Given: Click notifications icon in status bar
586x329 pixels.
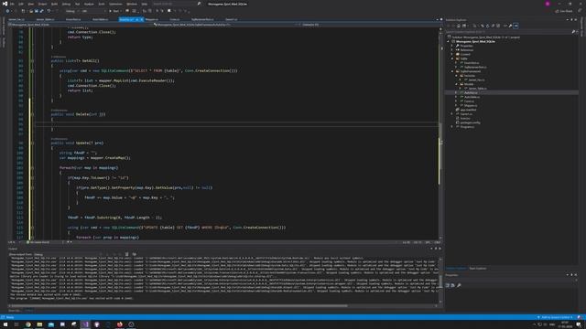Looking at the screenshot, I should 580,317.
